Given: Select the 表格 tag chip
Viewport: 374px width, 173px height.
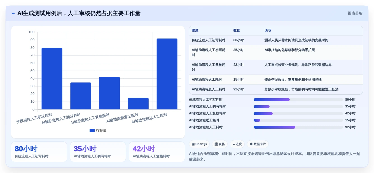Looking at the screenshot, I should click(x=220, y=144).
